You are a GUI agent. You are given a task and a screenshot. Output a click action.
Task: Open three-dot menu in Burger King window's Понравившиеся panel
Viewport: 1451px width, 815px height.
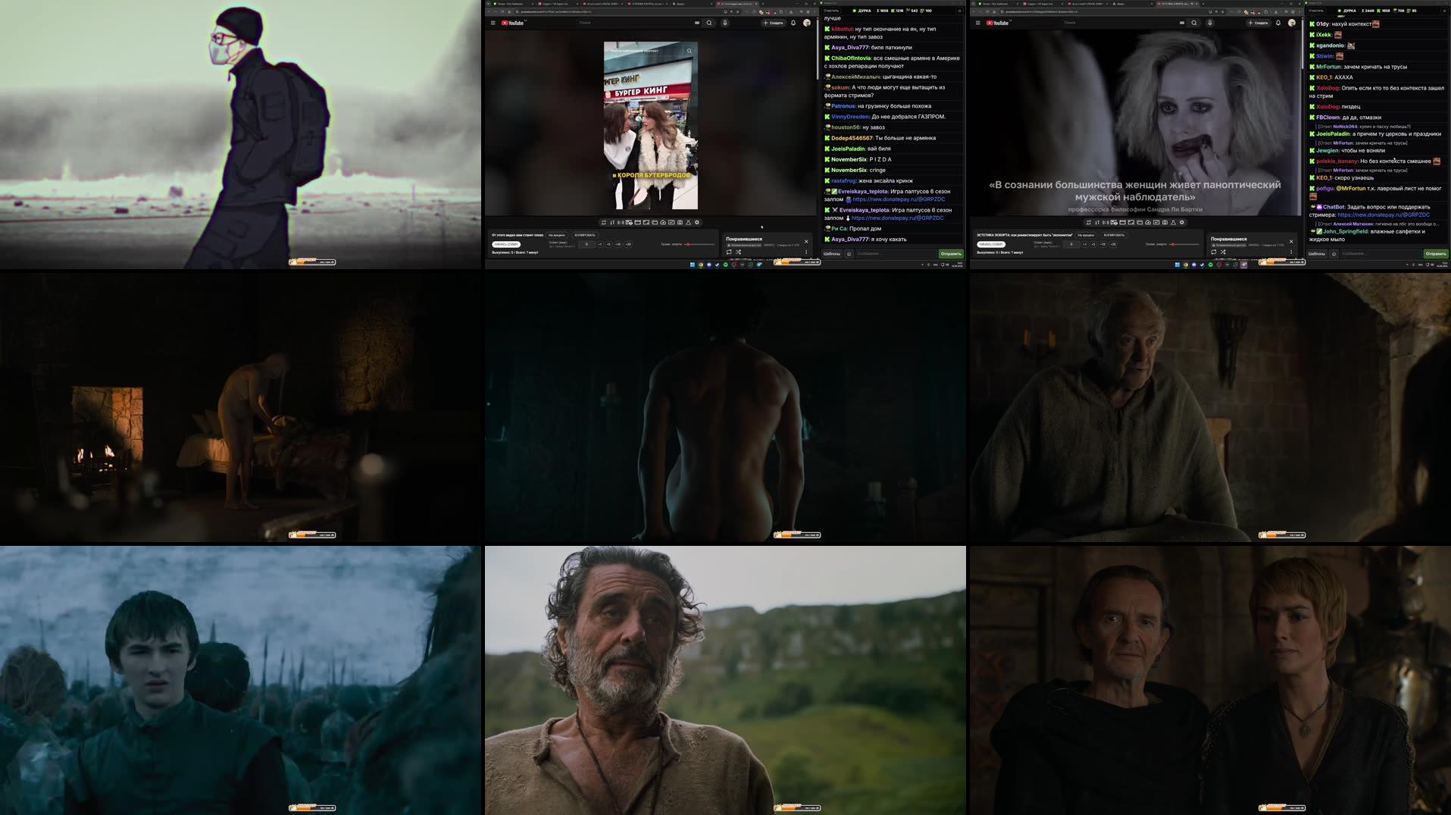pyautogui.click(x=806, y=252)
